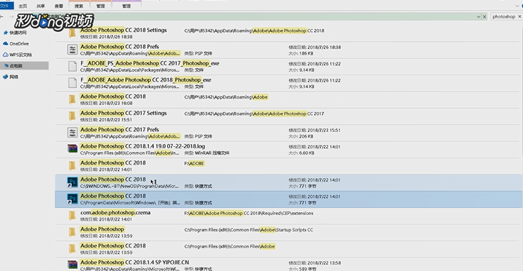
Task: Select Ps shortcut icon in C:\ProgramData path
Action: [73, 199]
